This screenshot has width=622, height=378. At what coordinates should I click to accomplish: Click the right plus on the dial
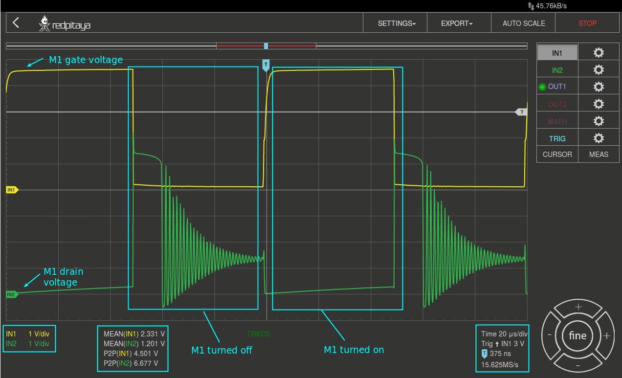(x=606, y=336)
